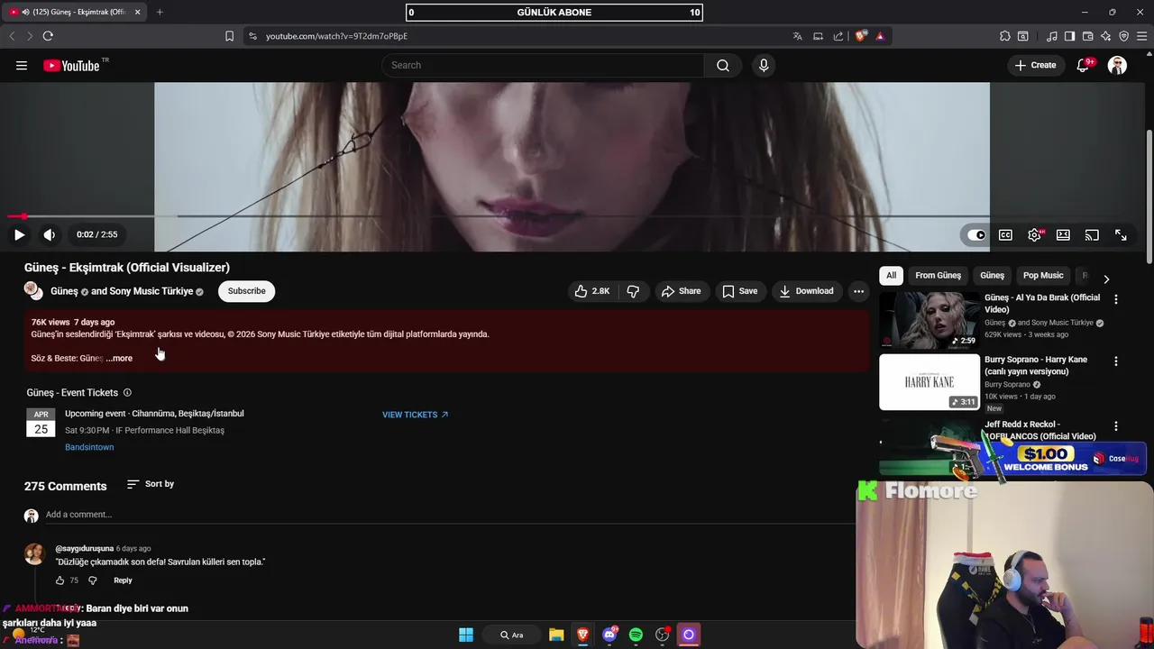The height and width of the screenshot is (649, 1154).
Task: Go to the YouTube home logo
Action: pyautogui.click(x=71, y=65)
